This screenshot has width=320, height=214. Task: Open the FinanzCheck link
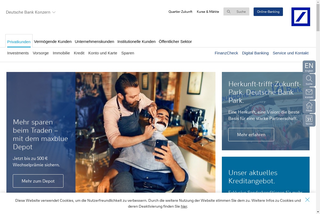click(x=226, y=53)
